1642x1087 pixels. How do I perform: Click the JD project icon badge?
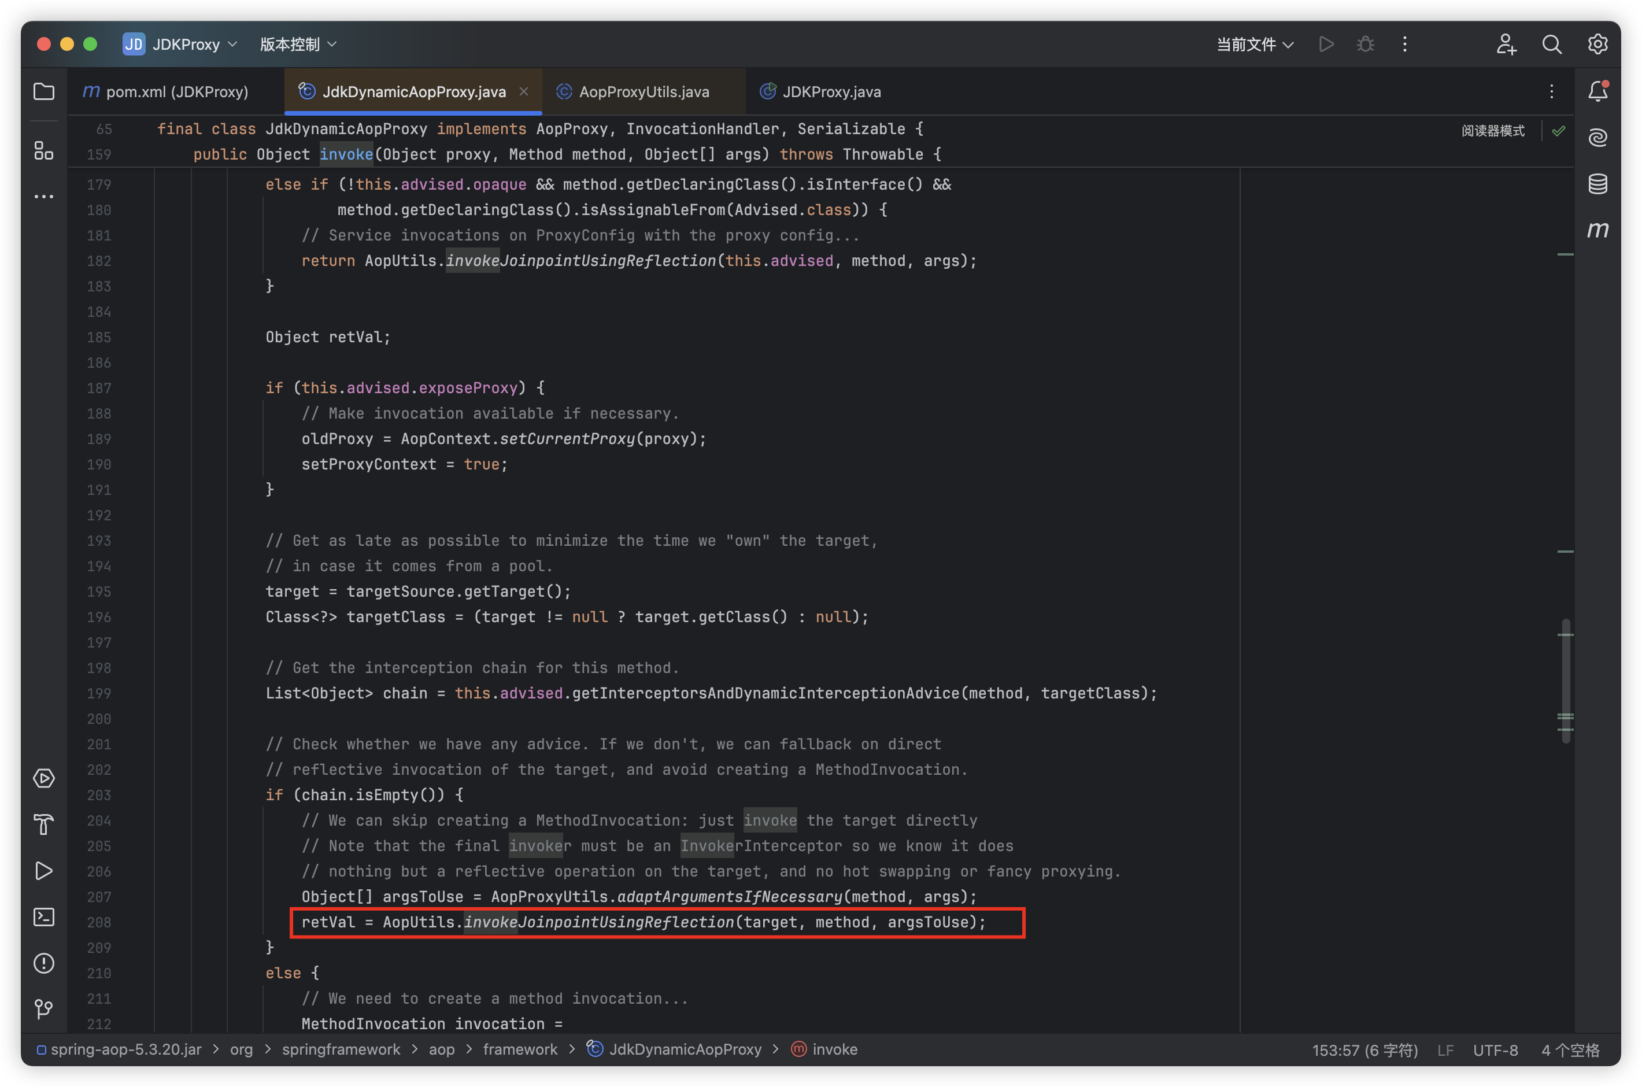pos(133,45)
